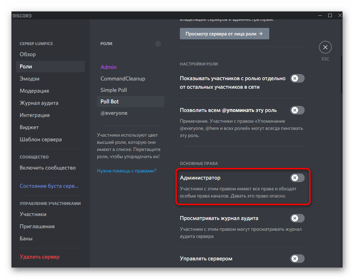This screenshot has width=354, height=279.
Task: Close the Discord window
Action: click(340, 16)
